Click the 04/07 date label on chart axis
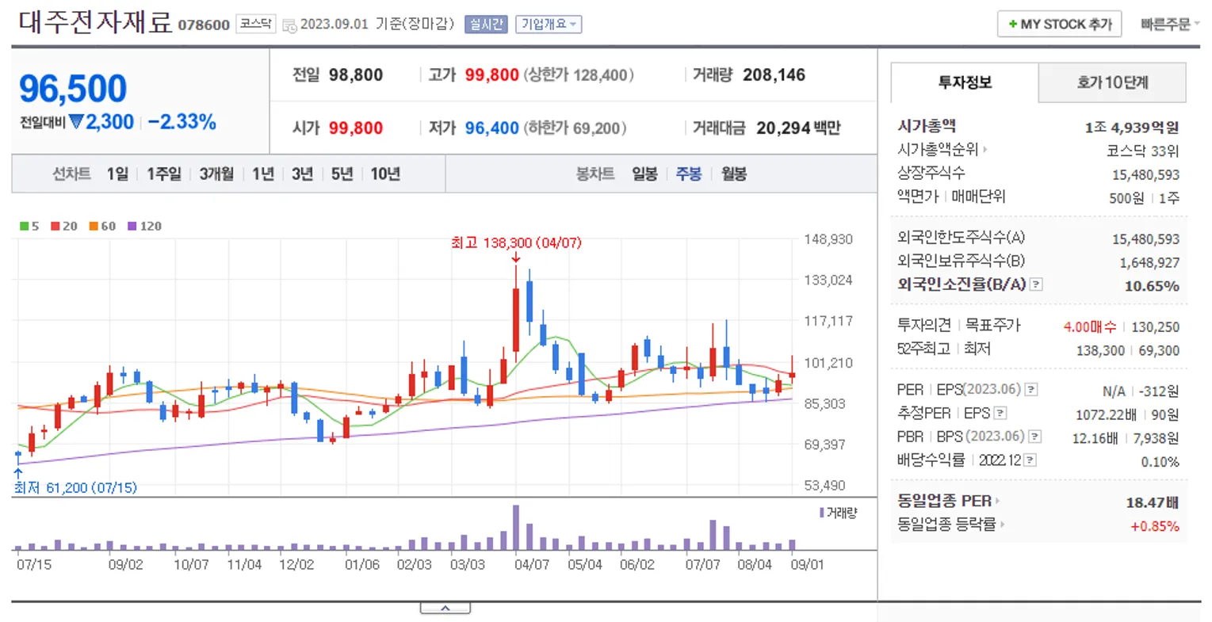 point(532,565)
